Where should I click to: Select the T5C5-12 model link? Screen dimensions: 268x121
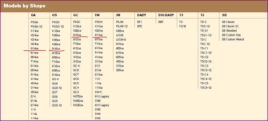[206, 88]
